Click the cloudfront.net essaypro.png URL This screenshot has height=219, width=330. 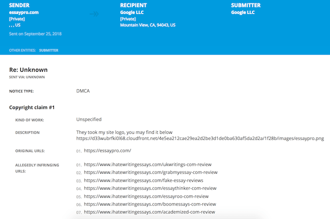pyautogui.click(x=200, y=138)
